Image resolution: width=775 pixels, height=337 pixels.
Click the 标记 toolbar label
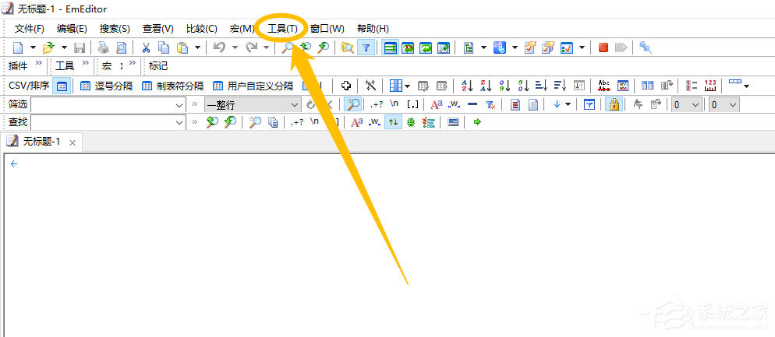coord(158,65)
